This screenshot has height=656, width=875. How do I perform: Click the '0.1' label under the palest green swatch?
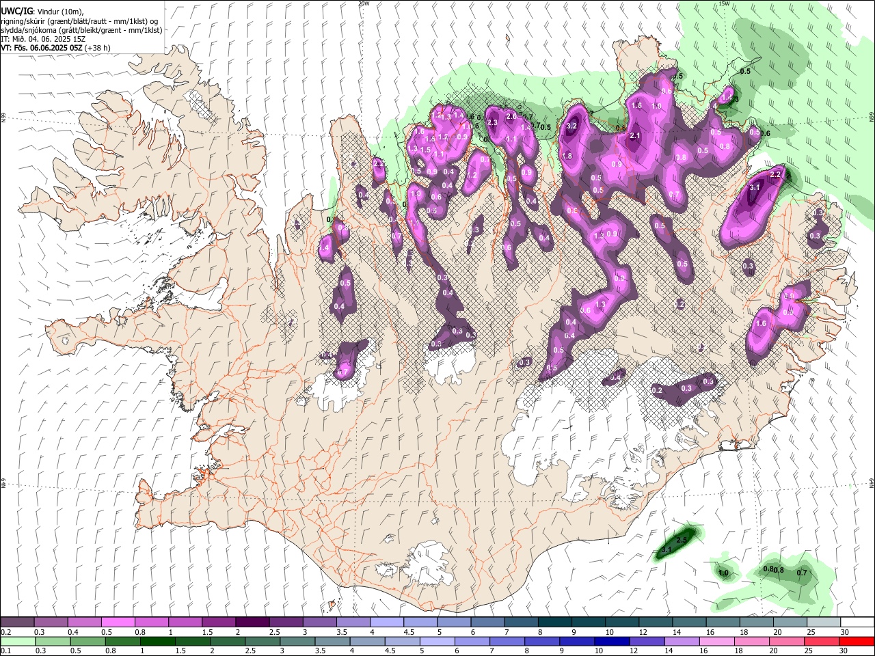6,651
